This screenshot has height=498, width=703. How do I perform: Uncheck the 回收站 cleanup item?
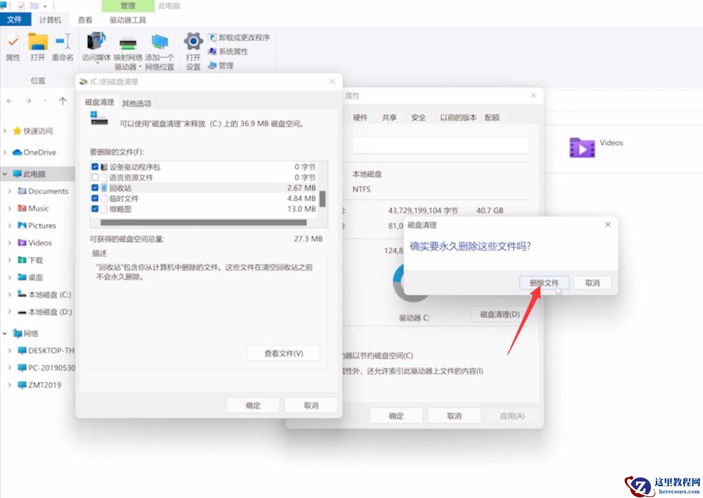click(95, 188)
